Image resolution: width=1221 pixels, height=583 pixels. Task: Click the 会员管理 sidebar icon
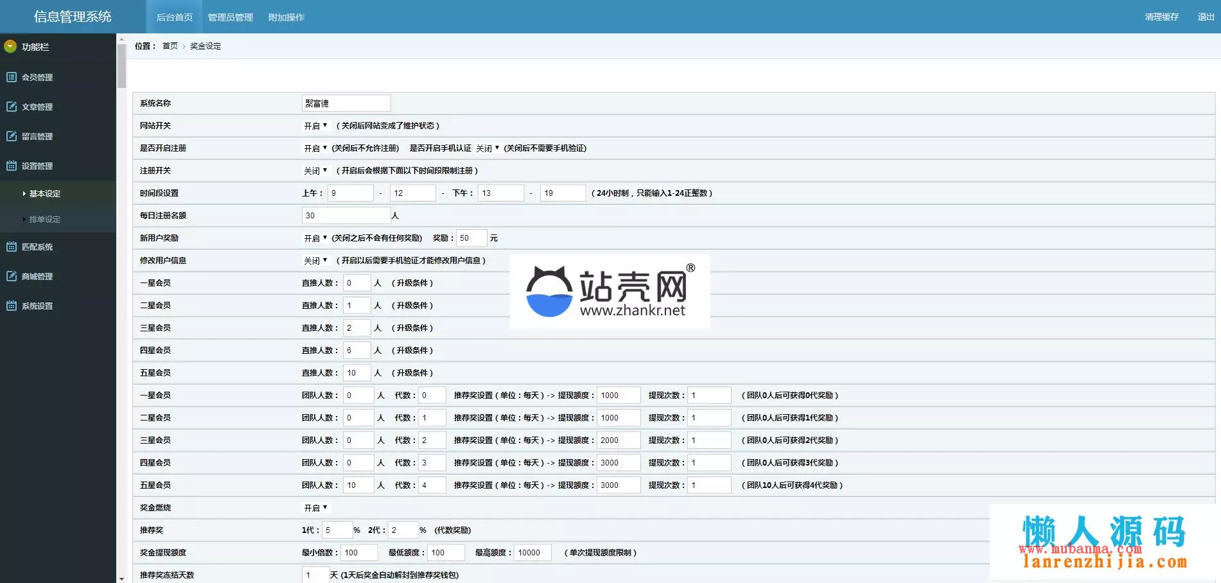coord(11,77)
